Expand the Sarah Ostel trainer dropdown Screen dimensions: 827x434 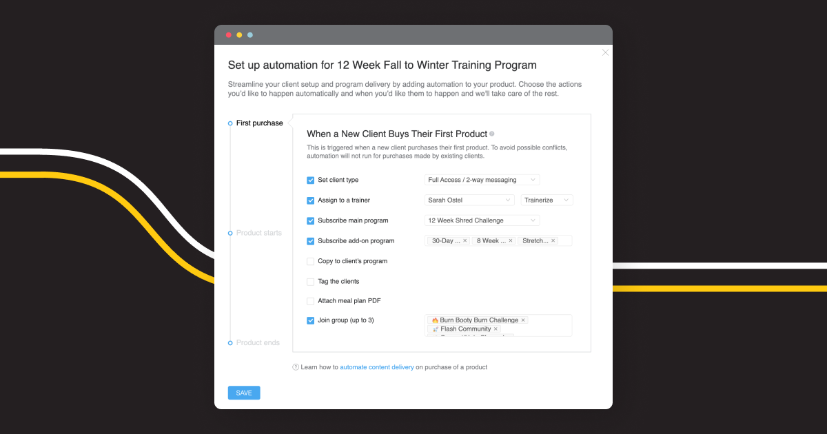point(469,200)
